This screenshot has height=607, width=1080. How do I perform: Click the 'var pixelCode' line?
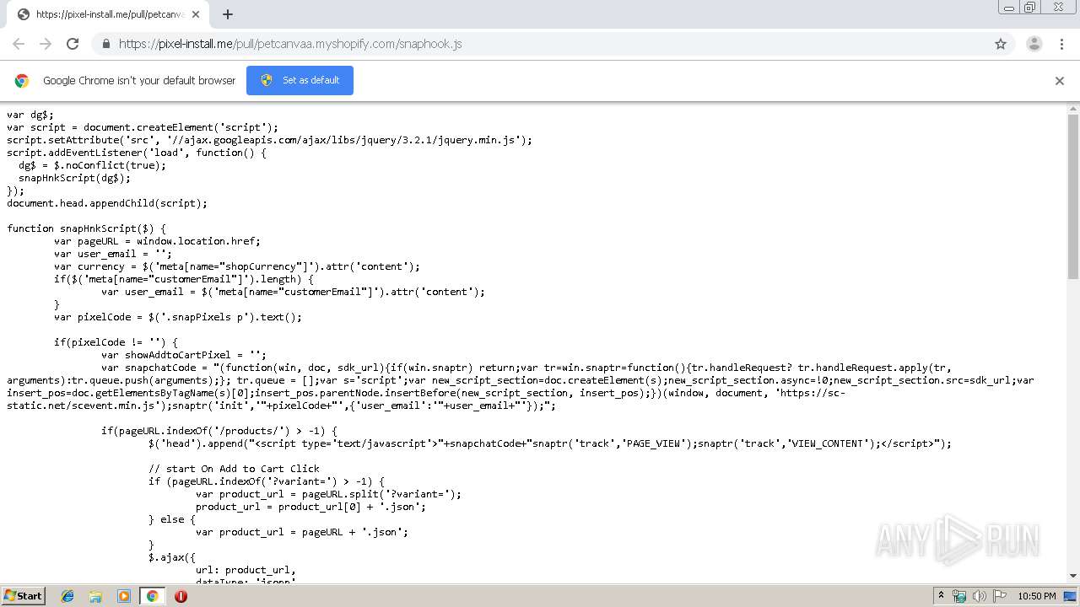coord(178,317)
